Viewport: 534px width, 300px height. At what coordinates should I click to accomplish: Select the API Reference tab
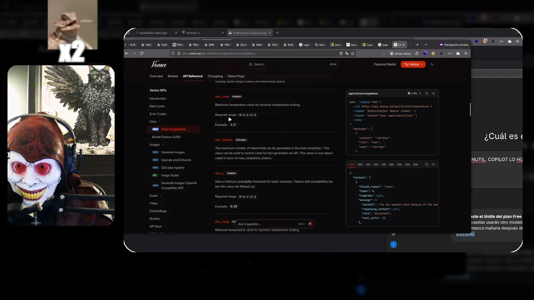193,76
